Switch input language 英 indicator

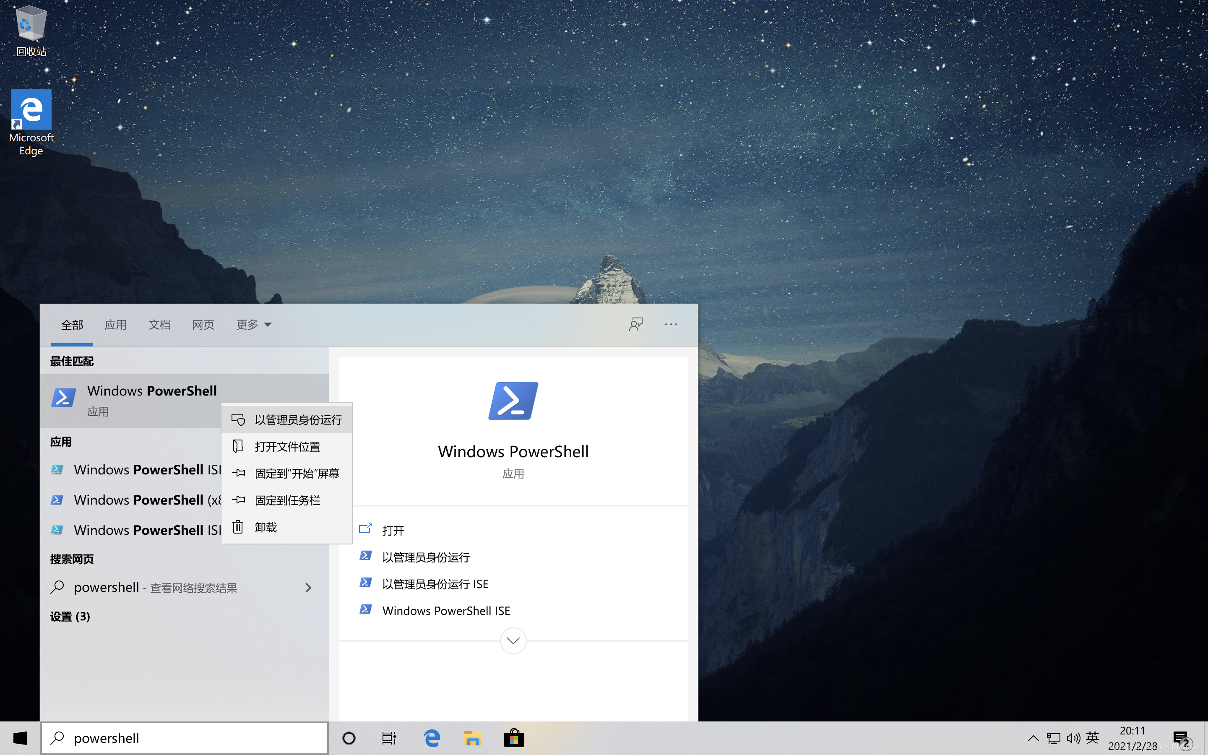pos(1093,737)
